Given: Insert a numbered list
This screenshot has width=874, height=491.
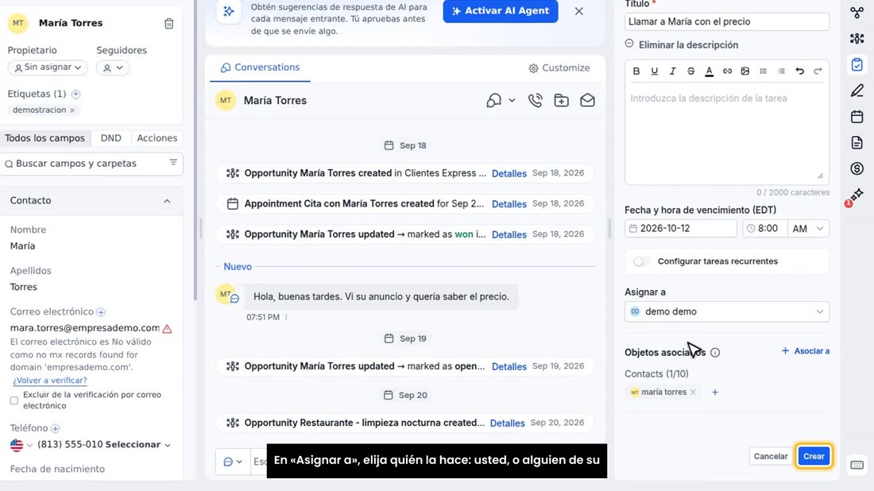Looking at the screenshot, I should [782, 72].
